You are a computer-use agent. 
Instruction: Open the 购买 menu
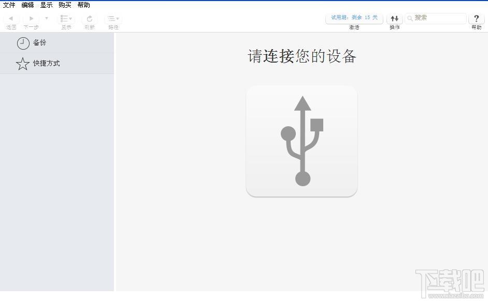[x=65, y=5]
